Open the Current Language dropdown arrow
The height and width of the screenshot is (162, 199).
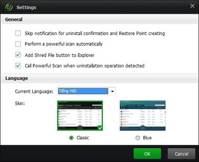pos(112,91)
